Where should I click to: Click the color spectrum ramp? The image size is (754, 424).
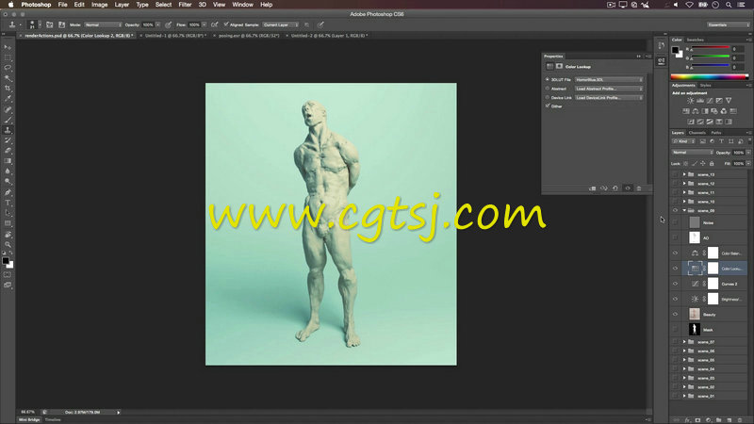click(x=710, y=76)
